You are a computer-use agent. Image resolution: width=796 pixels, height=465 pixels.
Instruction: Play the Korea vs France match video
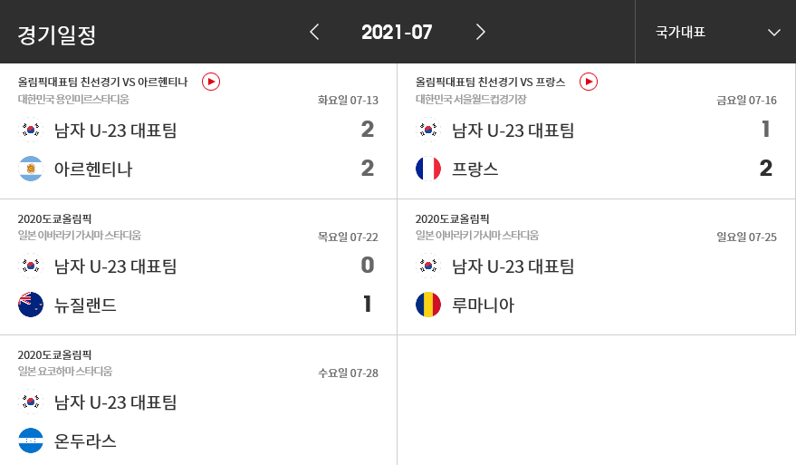589,82
